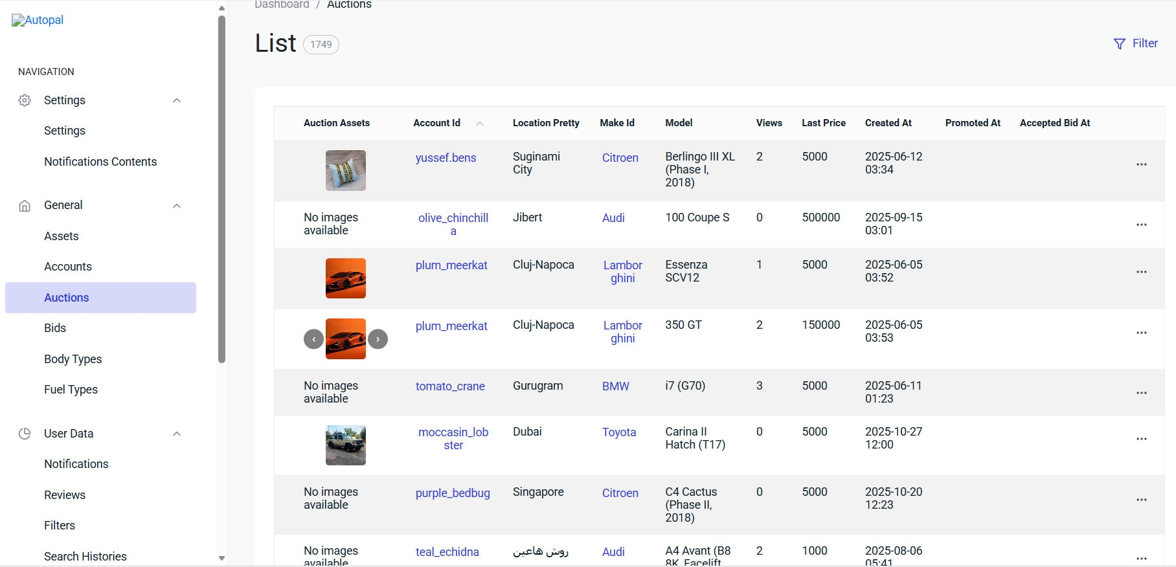Open three-dot menu for olive_chinchilla row
The height and width of the screenshot is (567, 1176).
click(1141, 225)
